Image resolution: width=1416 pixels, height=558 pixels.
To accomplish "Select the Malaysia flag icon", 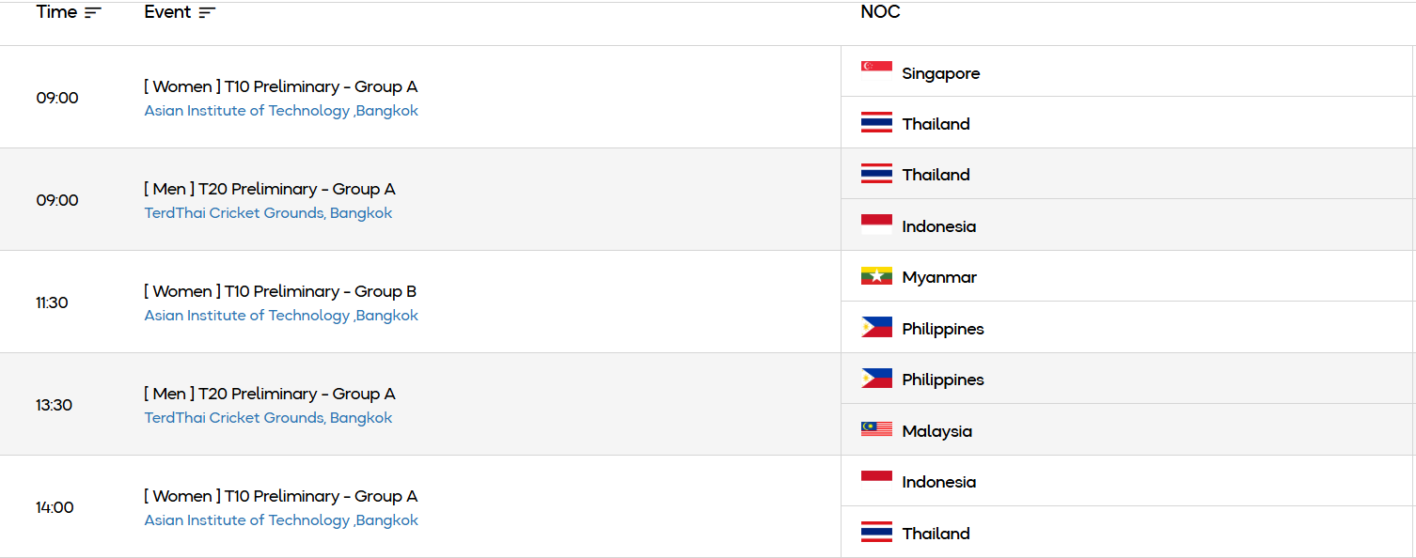I will 874,429.
